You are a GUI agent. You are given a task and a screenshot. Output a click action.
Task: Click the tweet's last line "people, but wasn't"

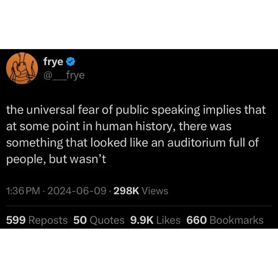(56, 159)
